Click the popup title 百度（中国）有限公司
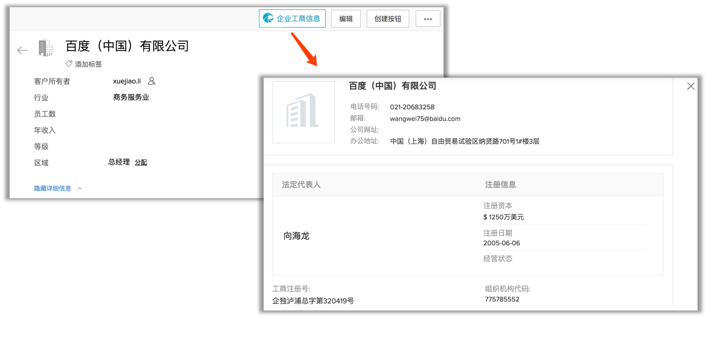This screenshot has height=350, width=712. 392,86
